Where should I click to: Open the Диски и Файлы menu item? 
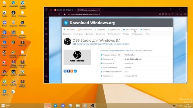130,30
